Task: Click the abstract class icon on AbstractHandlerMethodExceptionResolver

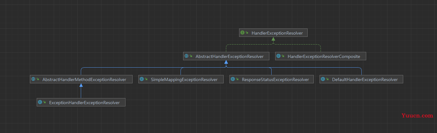Action: (33, 79)
